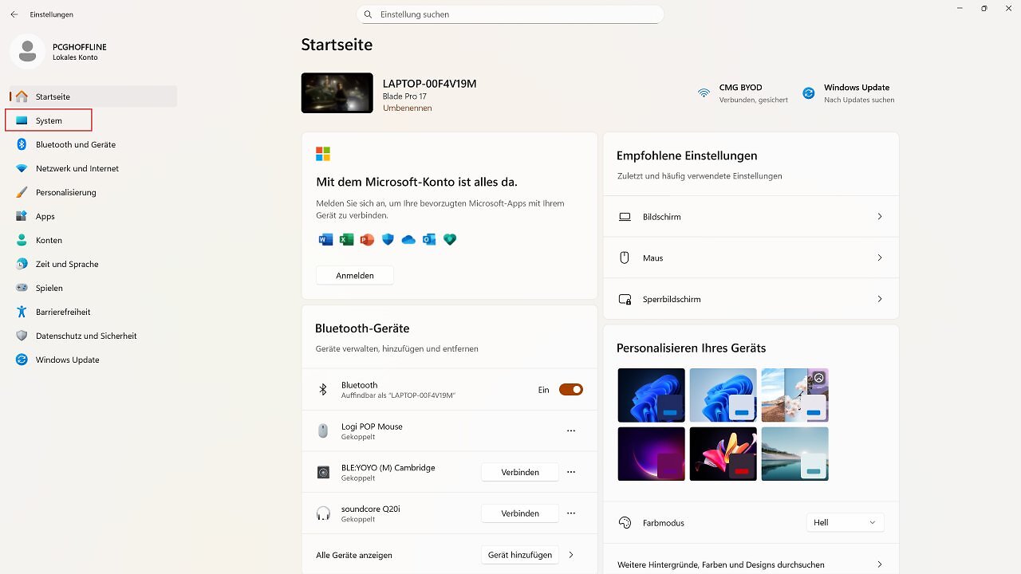Screen dimensions: 1021x574
Task: Turn off the Bluetooth toggle
Action: (571, 390)
